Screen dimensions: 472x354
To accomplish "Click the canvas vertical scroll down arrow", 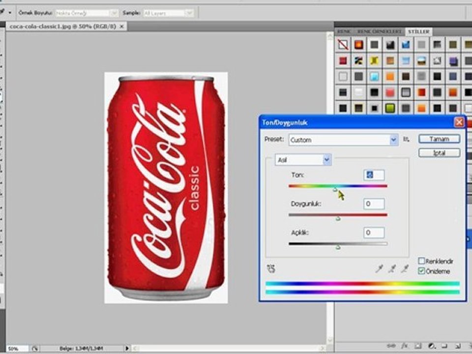I will point(330,340).
